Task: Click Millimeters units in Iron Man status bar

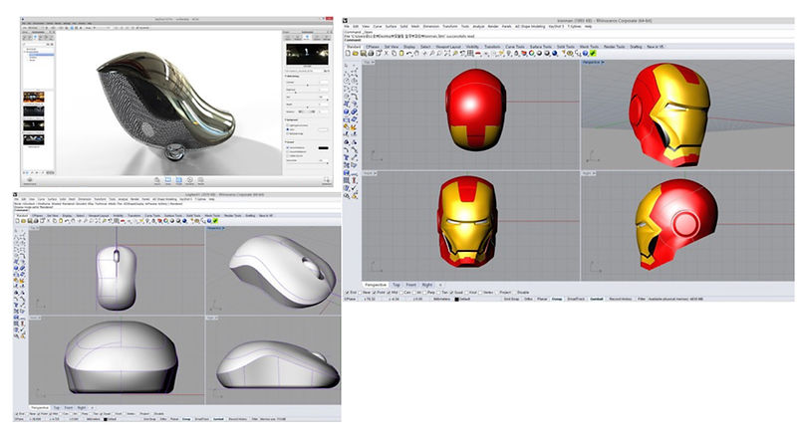Action: [x=441, y=299]
